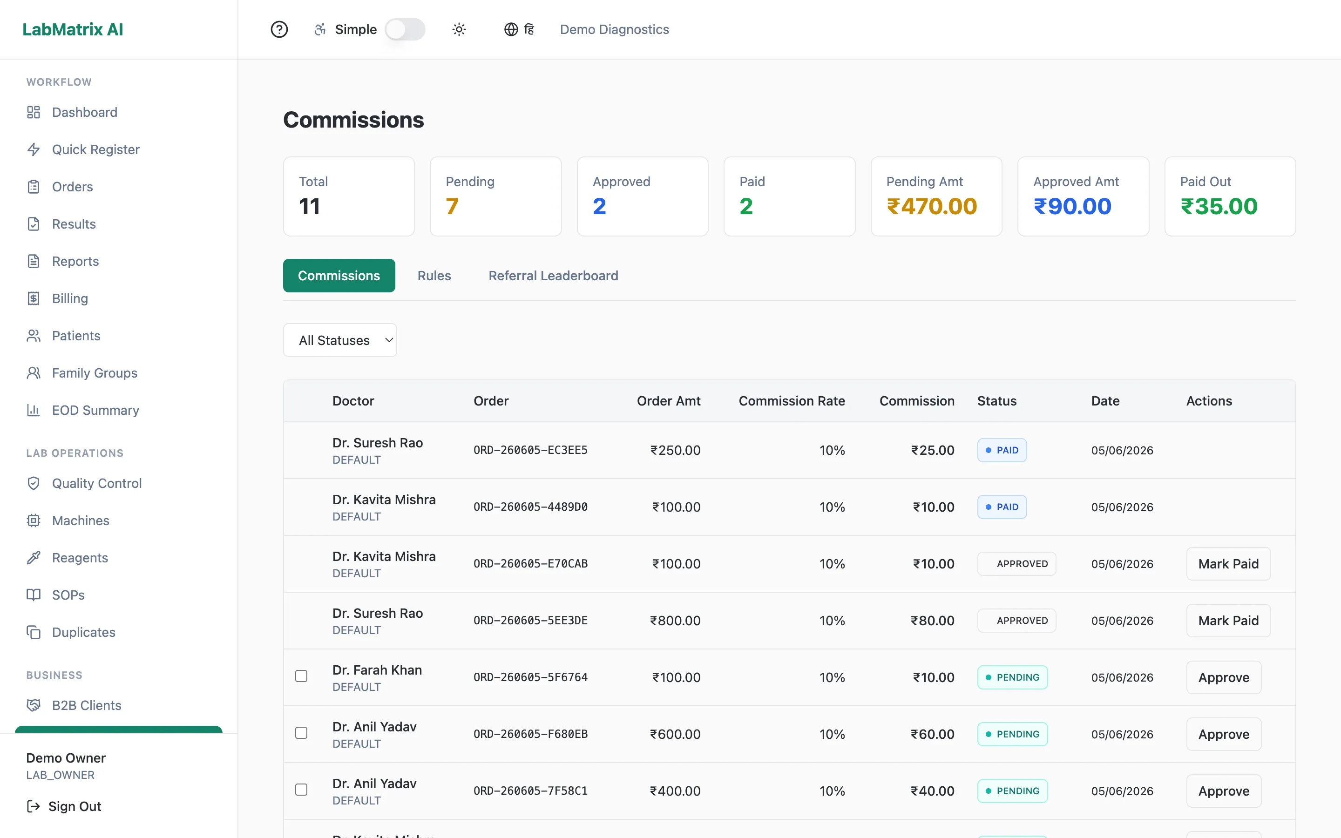Click the Reports document icon

[x=34, y=261]
